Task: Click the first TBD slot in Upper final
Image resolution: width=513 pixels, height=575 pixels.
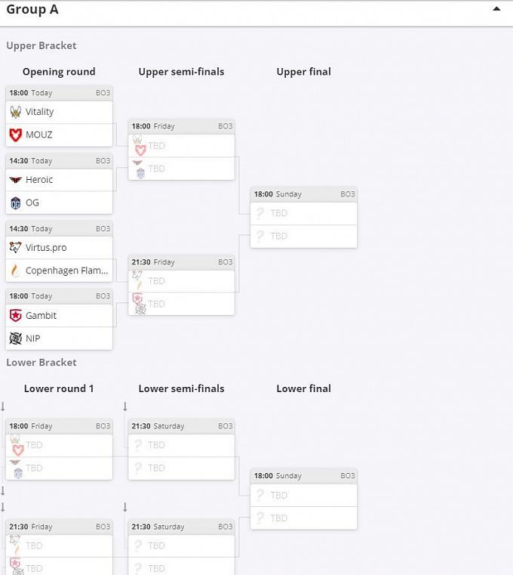Action: tap(303, 213)
